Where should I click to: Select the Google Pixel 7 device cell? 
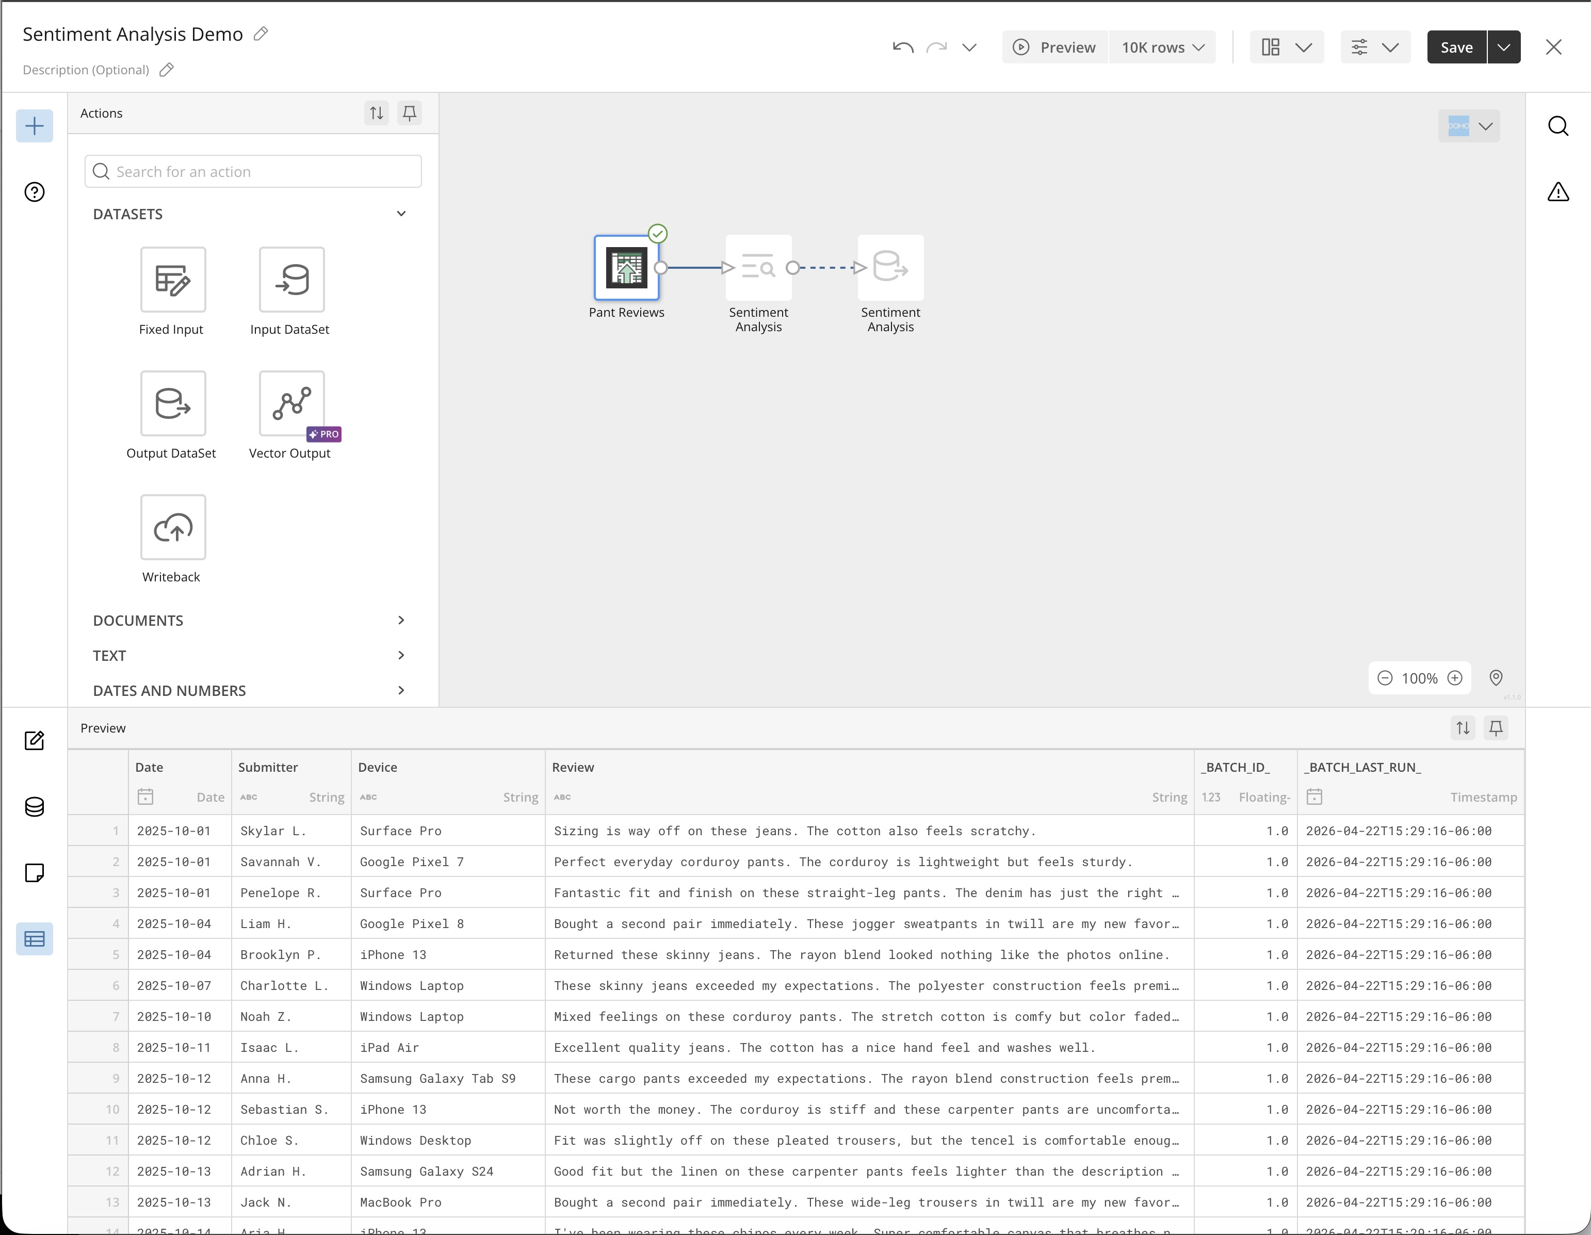tap(448, 861)
